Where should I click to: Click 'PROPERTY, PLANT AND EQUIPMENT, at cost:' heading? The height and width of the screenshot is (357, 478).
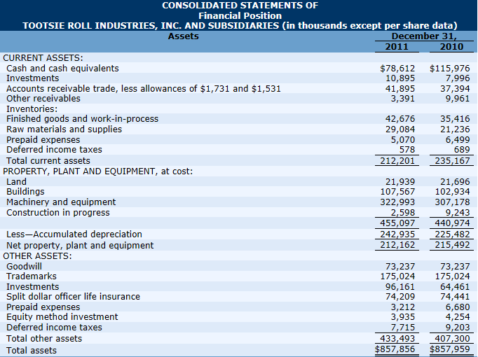click(98, 171)
